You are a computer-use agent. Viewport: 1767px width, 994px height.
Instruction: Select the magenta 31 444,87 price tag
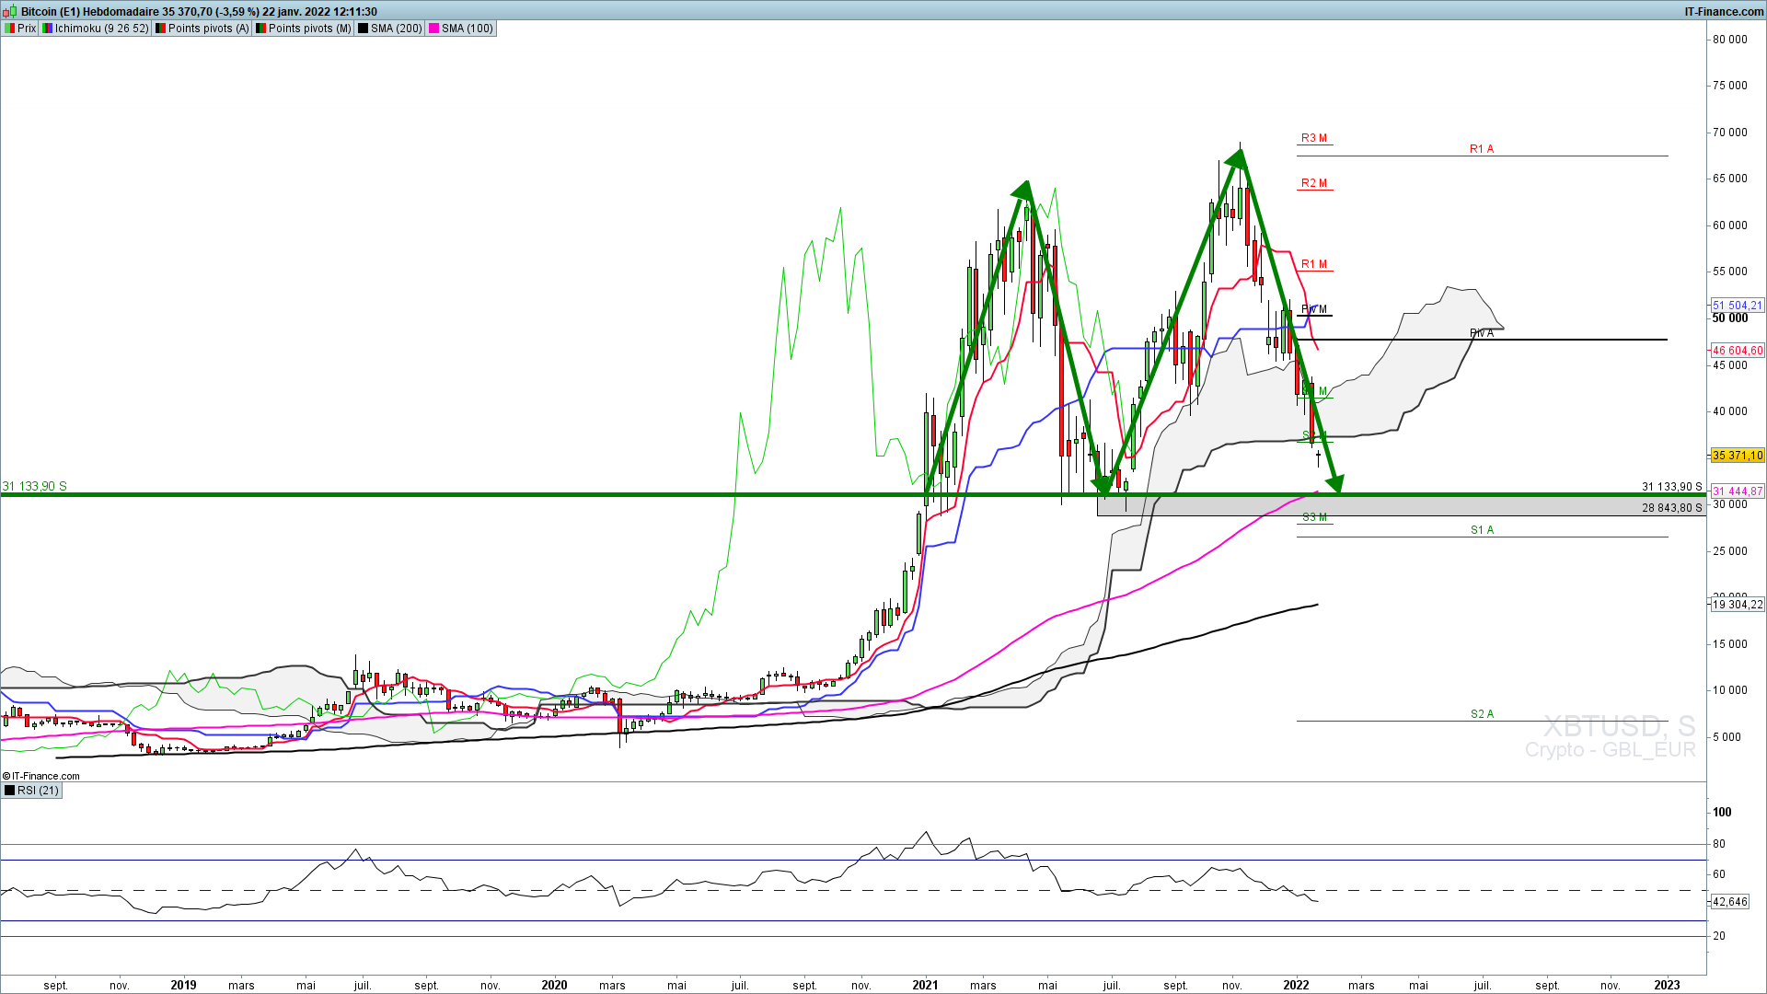(x=1738, y=491)
